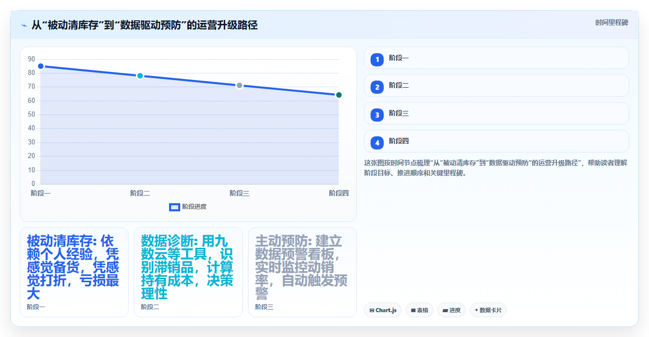Select the 阶段二 teal data point
The width and height of the screenshot is (649, 337).
[x=140, y=76]
